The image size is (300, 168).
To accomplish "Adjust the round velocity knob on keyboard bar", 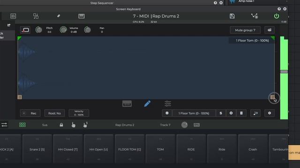I will 184,125.
